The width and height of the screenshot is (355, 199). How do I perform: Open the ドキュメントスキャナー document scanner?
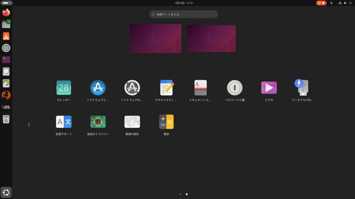click(x=200, y=88)
